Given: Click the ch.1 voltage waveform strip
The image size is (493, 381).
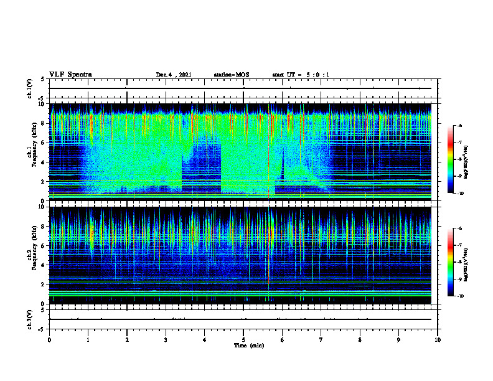Looking at the screenshot, I should [243, 88].
